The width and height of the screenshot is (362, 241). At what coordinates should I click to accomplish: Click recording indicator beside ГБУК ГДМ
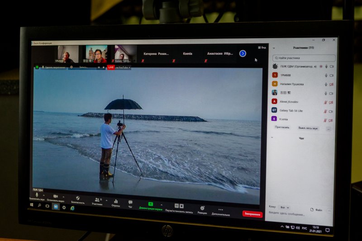pyautogui.click(x=321, y=66)
